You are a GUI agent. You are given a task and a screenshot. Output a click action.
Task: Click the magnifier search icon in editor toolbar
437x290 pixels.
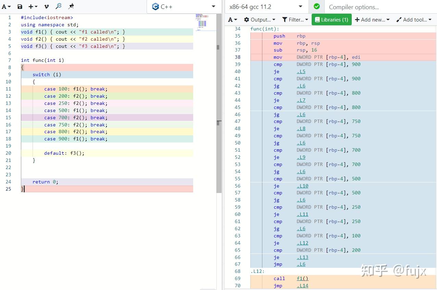pos(58,6)
